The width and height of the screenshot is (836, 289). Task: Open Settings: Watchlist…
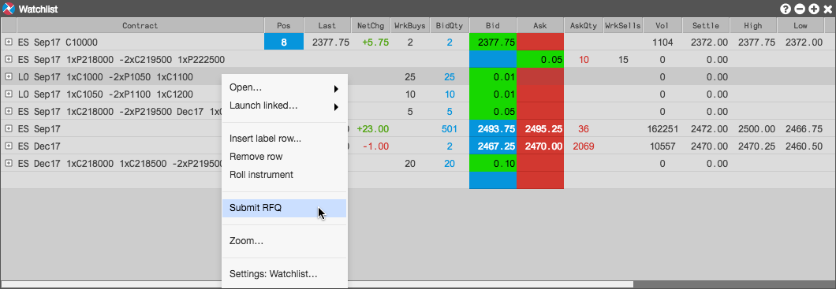(x=285, y=275)
